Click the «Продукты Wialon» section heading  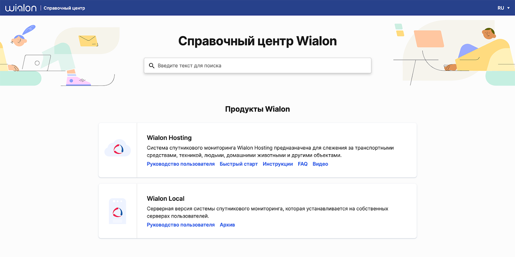(x=257, y=109)
